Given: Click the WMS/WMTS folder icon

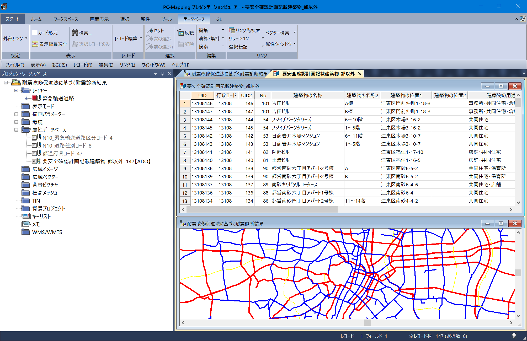Looking at the screenshot, I should pos(25,232).
